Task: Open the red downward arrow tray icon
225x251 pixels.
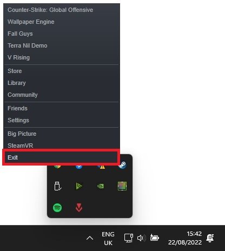Action: 79,208
